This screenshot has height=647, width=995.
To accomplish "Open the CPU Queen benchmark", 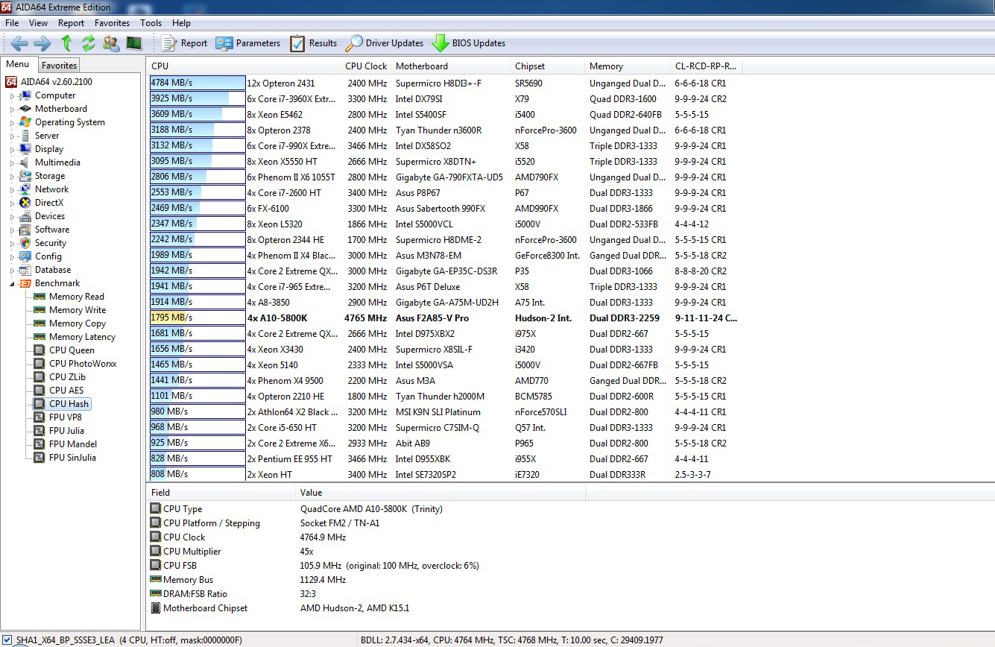I will click(x=72, y=350).
